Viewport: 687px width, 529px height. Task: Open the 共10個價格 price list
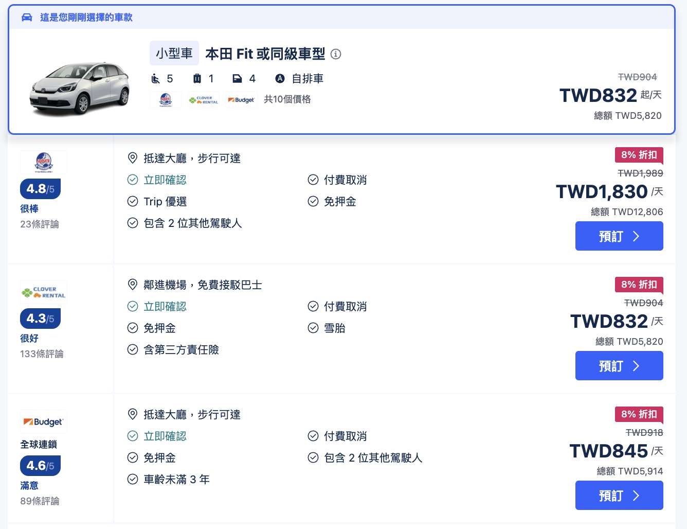287,99
